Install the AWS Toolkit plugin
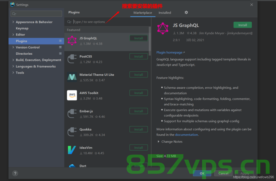 pos(139,93)
